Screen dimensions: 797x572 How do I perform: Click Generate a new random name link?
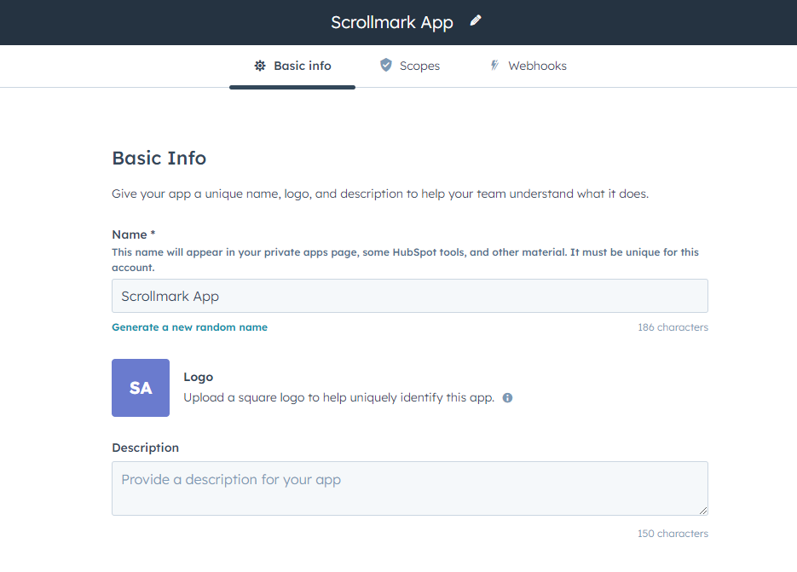pos(189,327)
